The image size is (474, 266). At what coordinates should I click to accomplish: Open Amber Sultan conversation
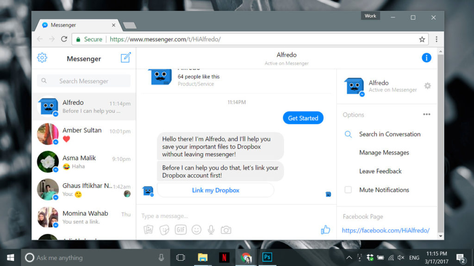84,134
